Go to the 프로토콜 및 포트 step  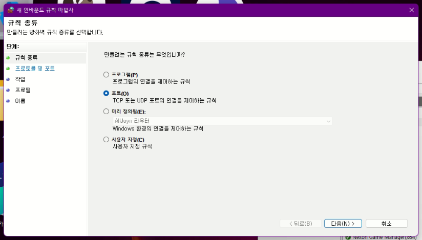point(35,69)
